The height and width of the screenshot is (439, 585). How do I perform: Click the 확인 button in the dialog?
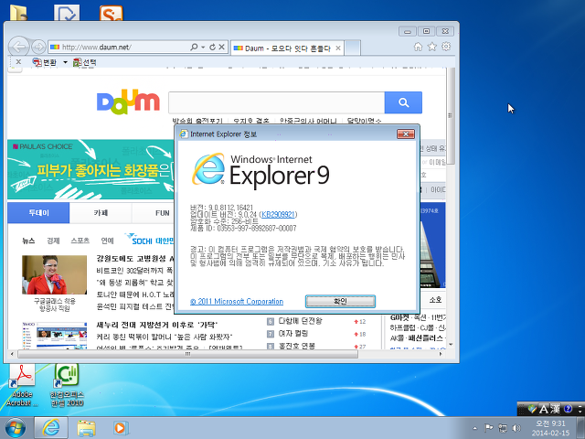pyautogui.click(x=340, y=301)
